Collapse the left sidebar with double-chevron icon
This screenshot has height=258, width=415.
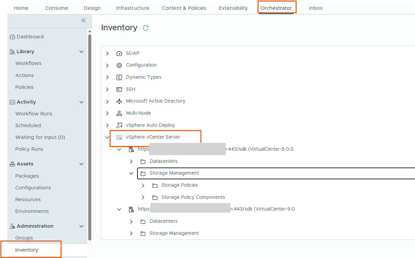pos(84,21)
